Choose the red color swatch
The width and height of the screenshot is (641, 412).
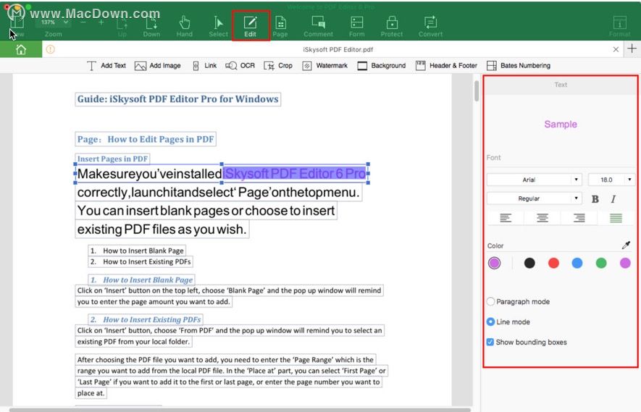(553, 263)
